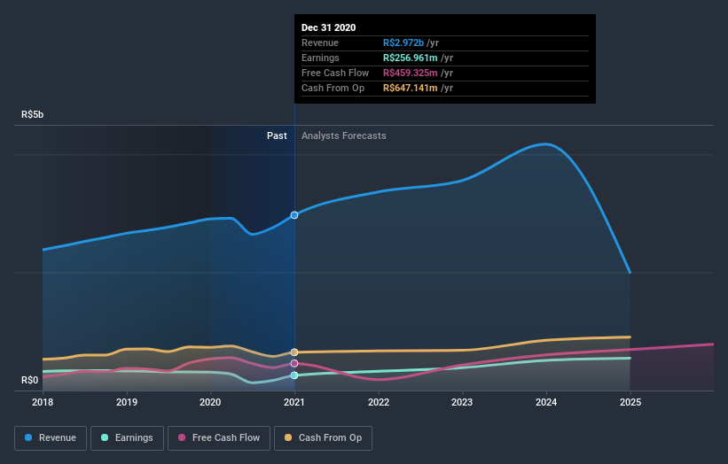Click the R$647.141m cash from op value
Screen dimensions: 728x464
click(410, 88)
